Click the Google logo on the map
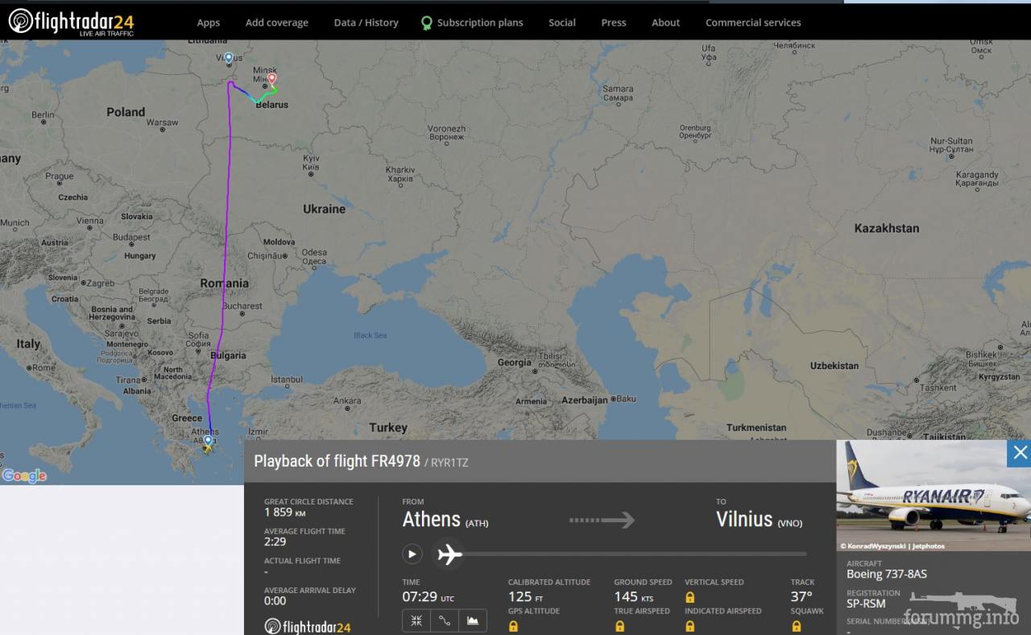Viewport: 1031px width, 635px height. (x=24, y=476)
